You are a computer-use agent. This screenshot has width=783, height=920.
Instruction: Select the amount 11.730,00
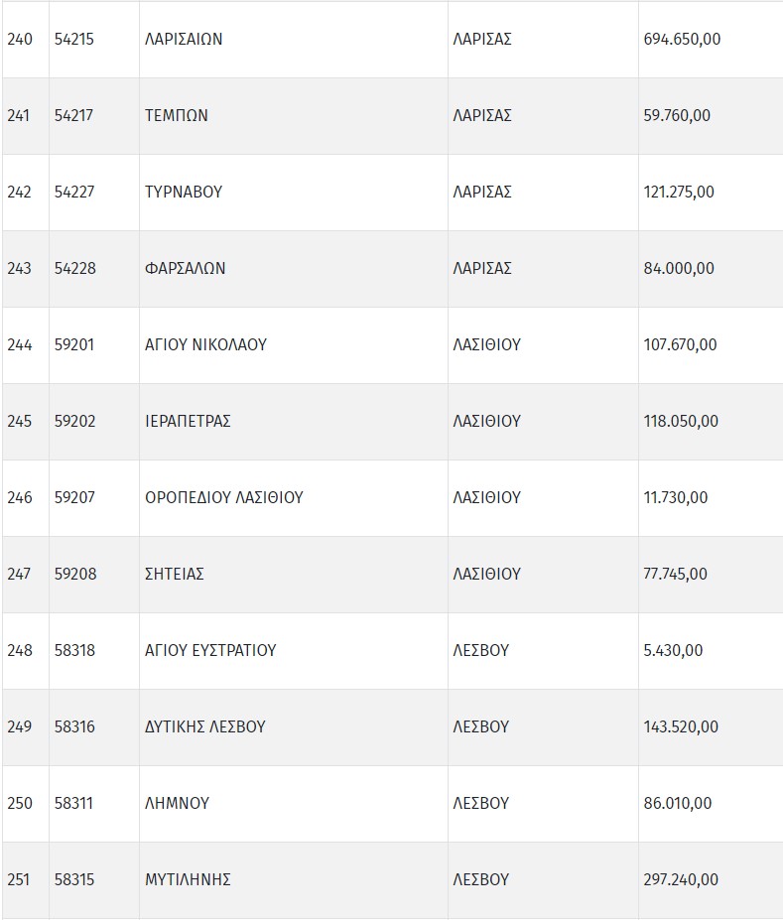(676, 498)
